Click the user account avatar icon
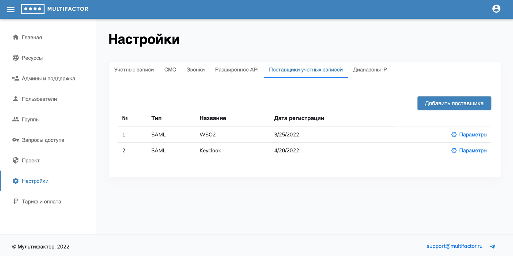The height and width of the screenshot is (256, 513). [496, 9]
